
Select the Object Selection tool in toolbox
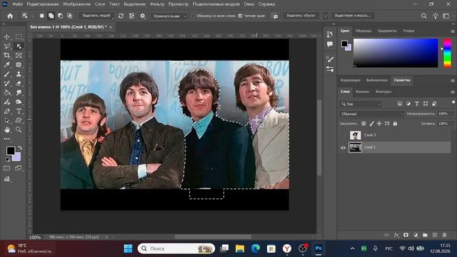(x=19, y=46)
